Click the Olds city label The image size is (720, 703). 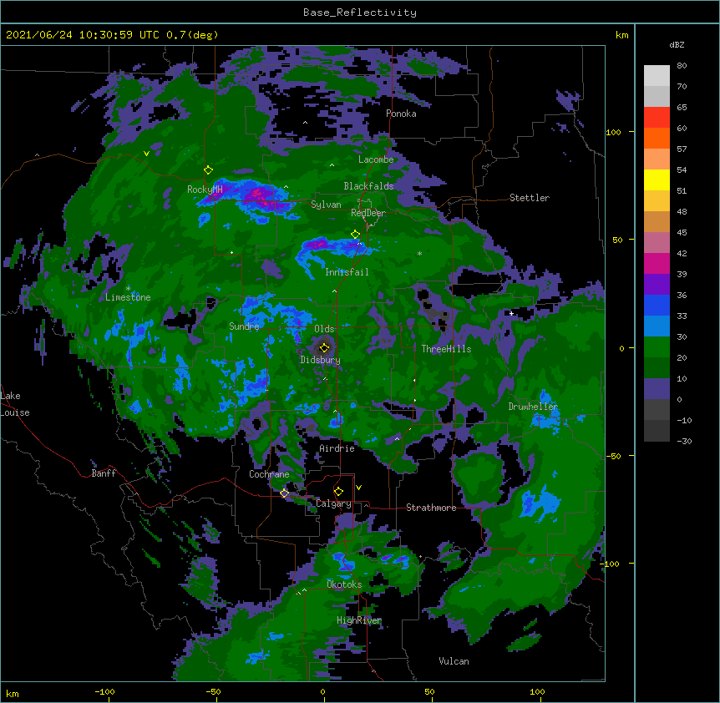(x=324, y=329)
